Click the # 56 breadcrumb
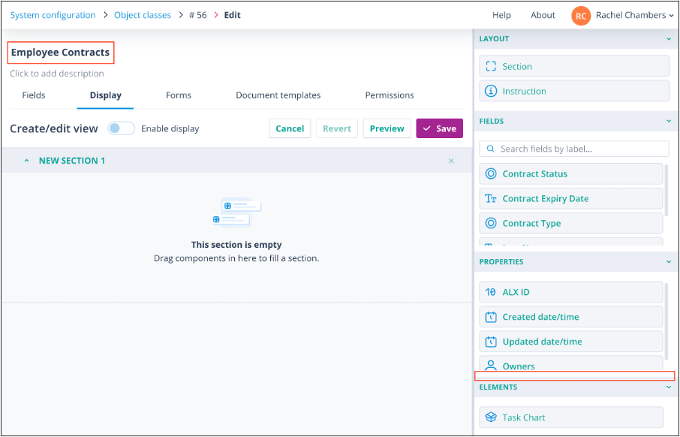This screenshot has height=437, width=680. tap(197, 15)
